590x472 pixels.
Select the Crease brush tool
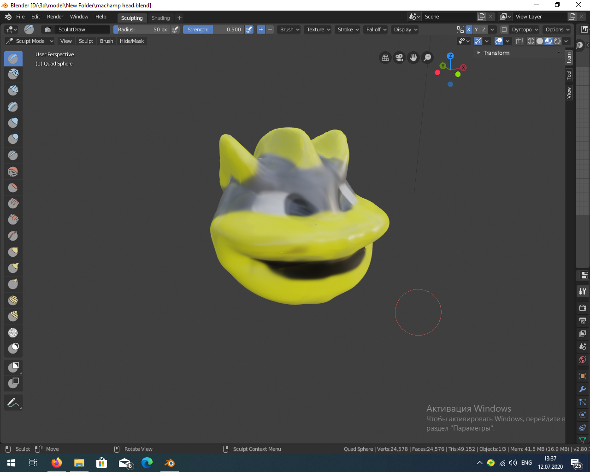pos(13,155)
